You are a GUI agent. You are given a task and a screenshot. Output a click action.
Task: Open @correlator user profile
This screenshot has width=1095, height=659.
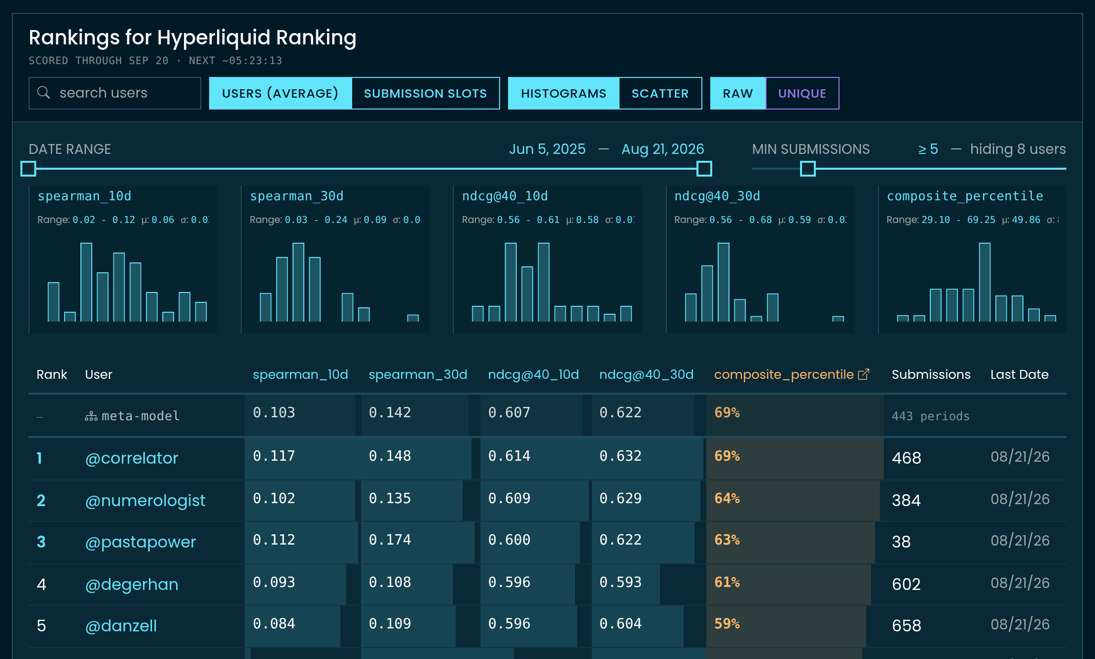tap(132, 458)
